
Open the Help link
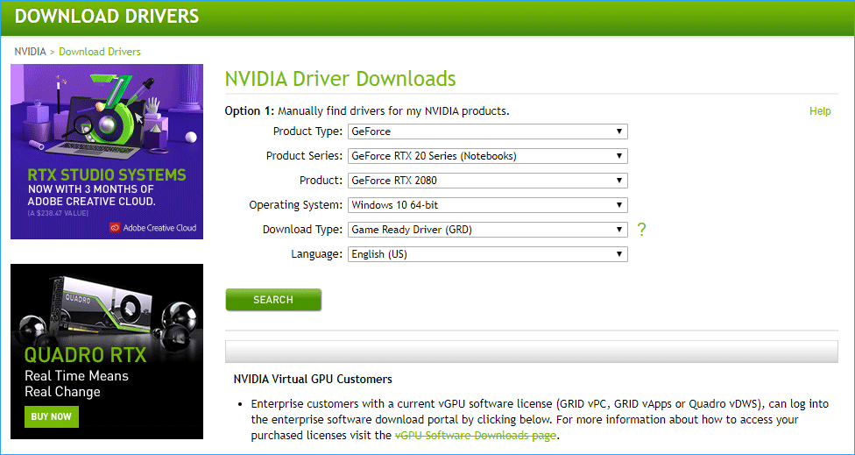point(820,111)
